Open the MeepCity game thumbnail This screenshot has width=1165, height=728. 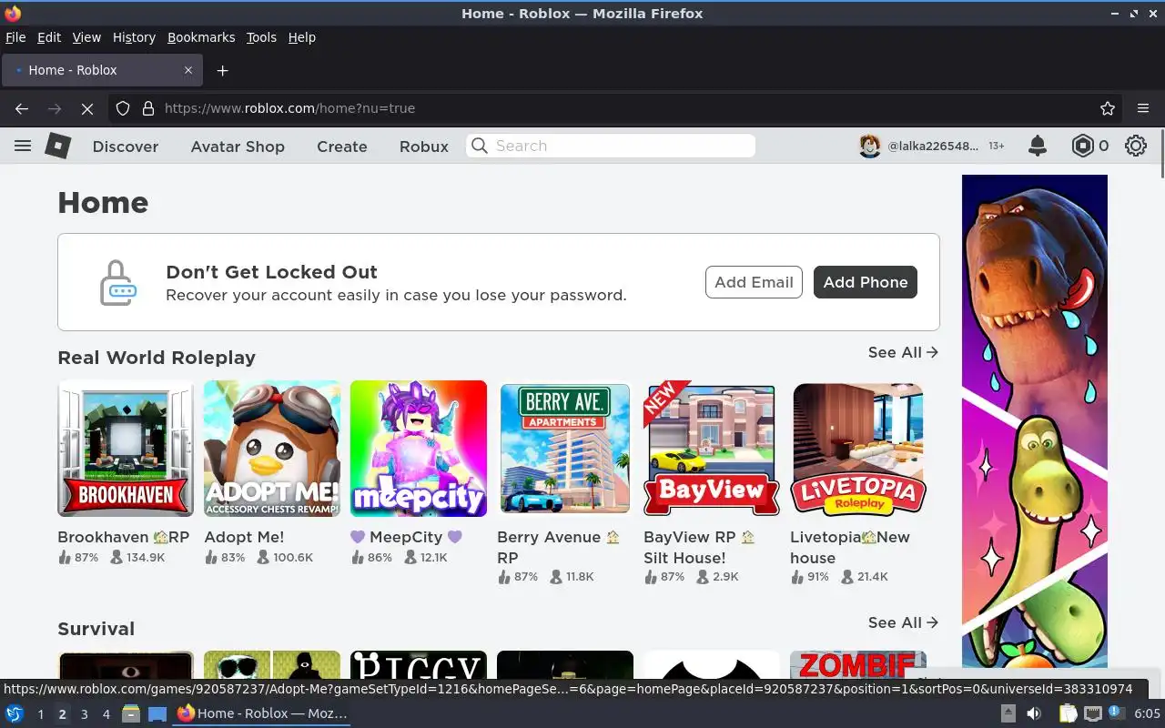point(419,449)
